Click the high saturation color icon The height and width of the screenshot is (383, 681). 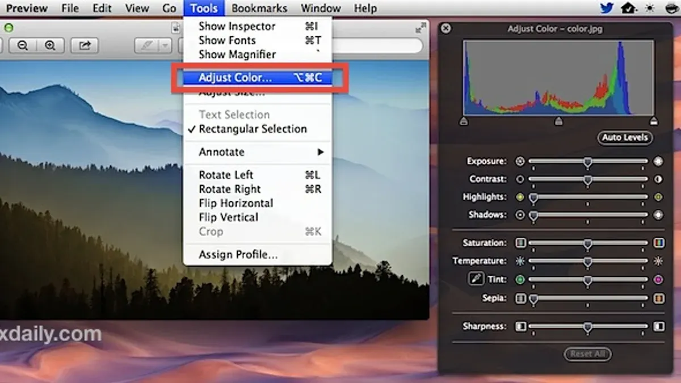point(658,243)
